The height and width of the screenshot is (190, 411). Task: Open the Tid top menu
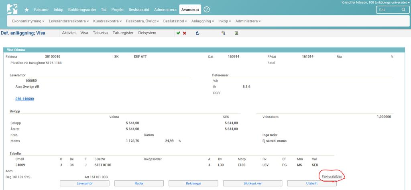tap(104, 10)
